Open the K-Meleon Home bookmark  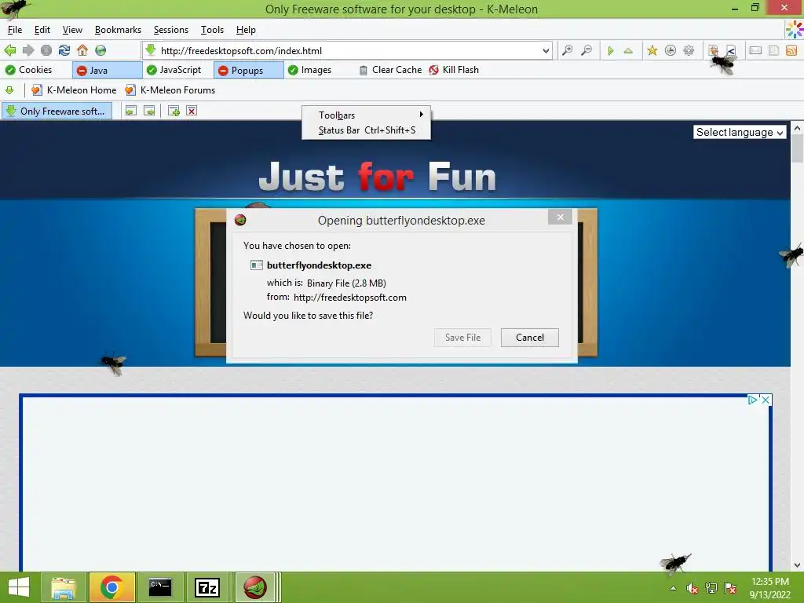pyautogui.click(x=74, y=90)
